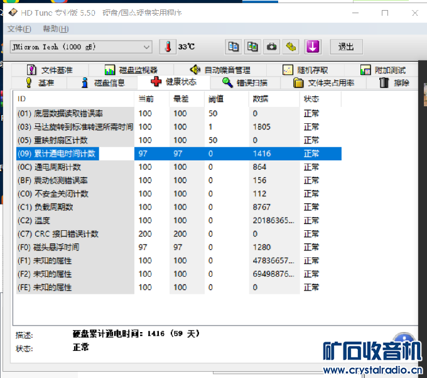Open the 帮助(H) menu
Image resolution: width=427 pixels, height=378 pixels.
[x=56, y=29]
